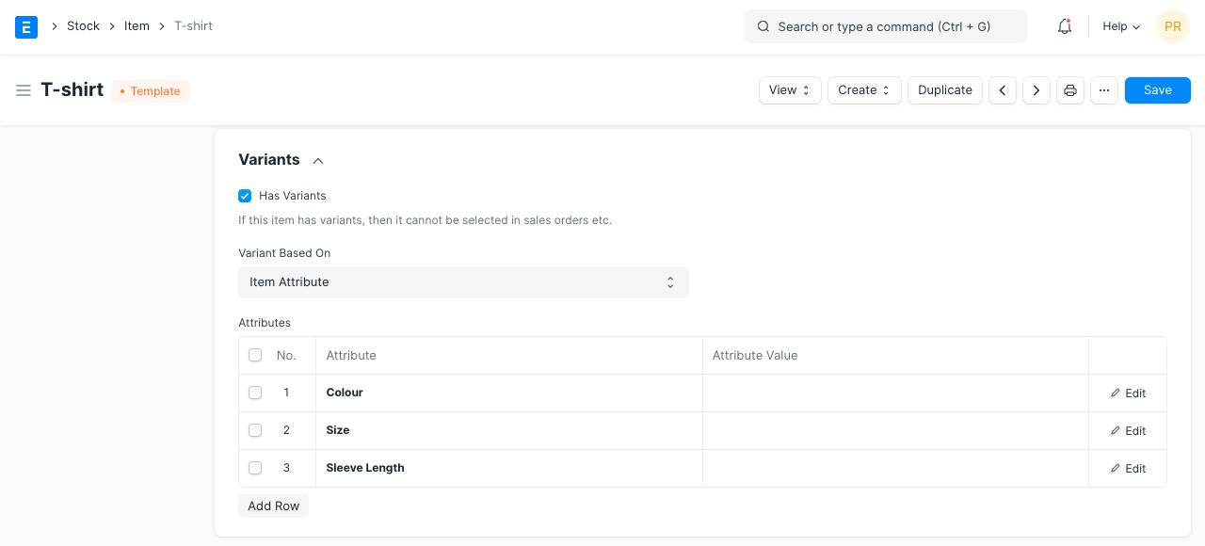Go to next item record arrow
1205x546 pixels.
tap(1036, 90)
